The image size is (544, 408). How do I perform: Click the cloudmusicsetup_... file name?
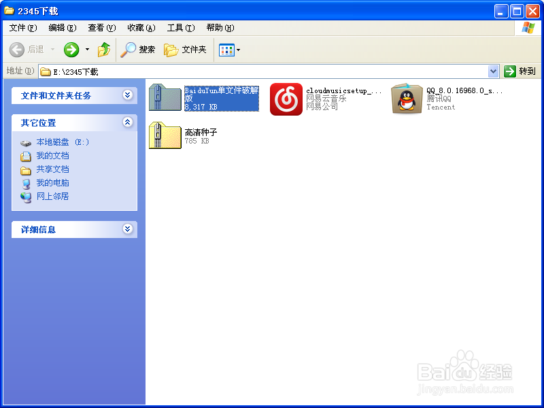click(x=343, y=91)
